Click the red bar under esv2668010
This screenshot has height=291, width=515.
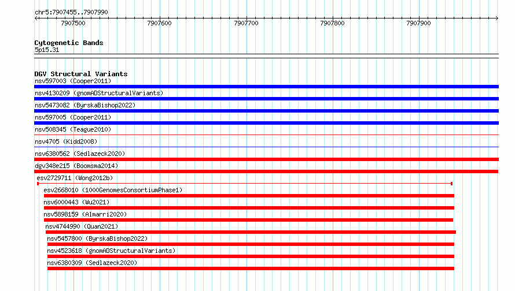(249, 196)
